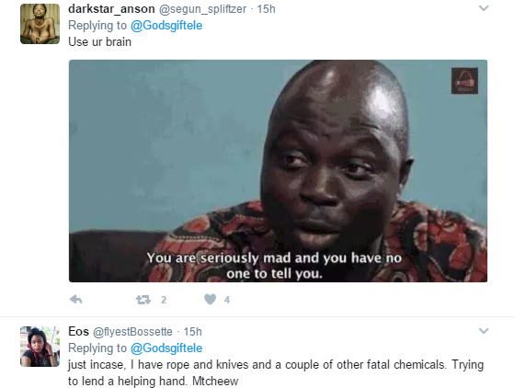Open the "Use ur brain" tweet text

99,42
